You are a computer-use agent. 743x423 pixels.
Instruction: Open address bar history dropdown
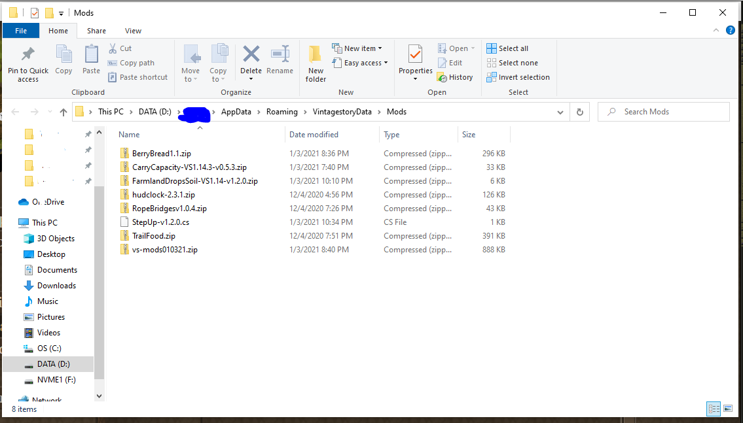coord(560,112)
